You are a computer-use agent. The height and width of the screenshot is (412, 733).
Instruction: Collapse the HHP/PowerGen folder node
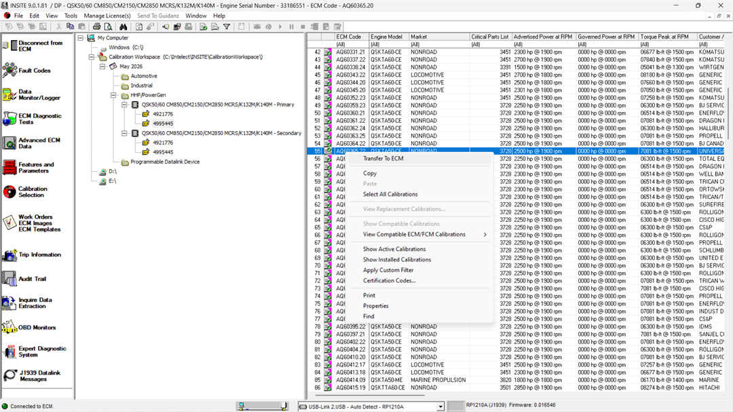coord(114,96)
